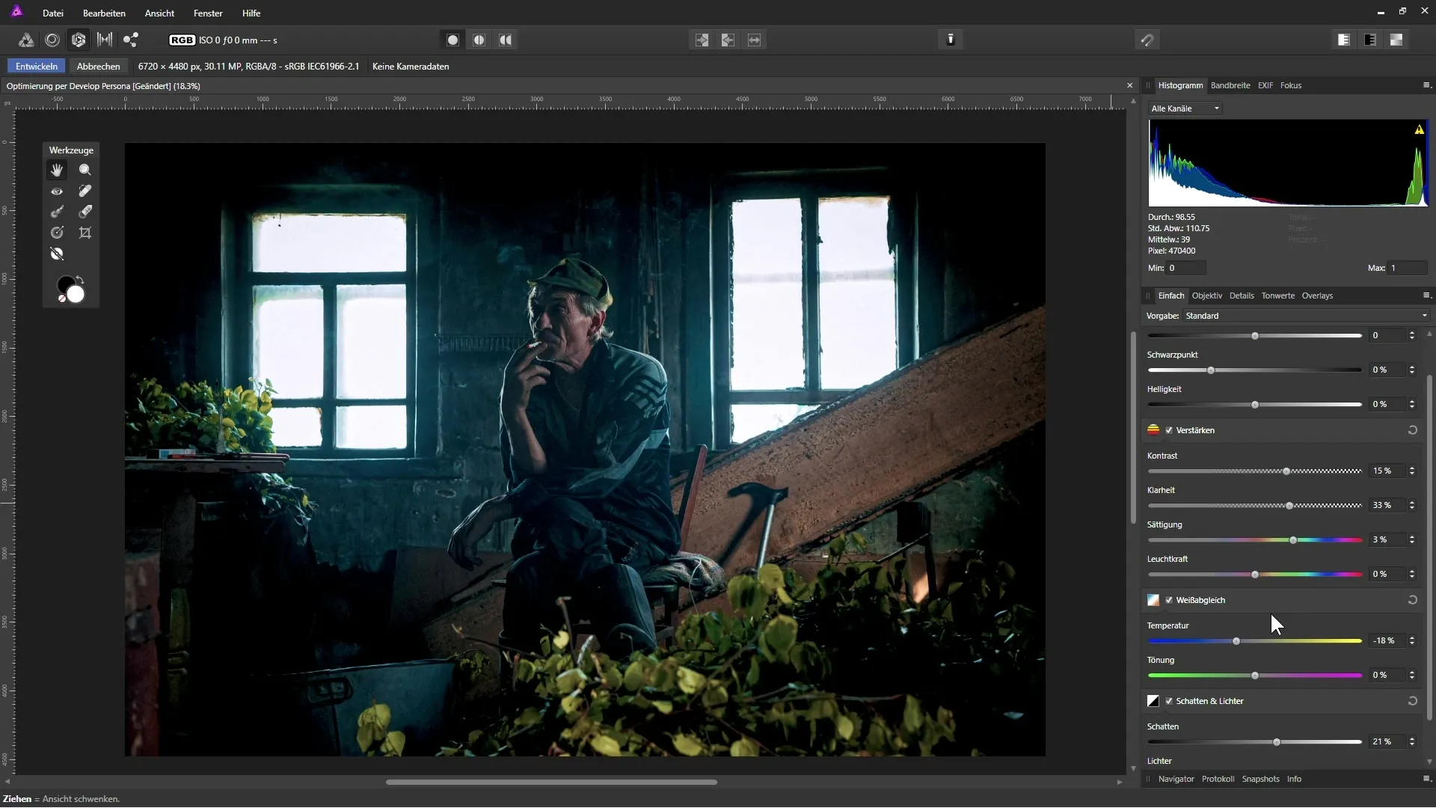Viewport: 1436px width, 808px height.
Task: Select the Zoom magnifier tool
Action: click(x=85, y=171)
